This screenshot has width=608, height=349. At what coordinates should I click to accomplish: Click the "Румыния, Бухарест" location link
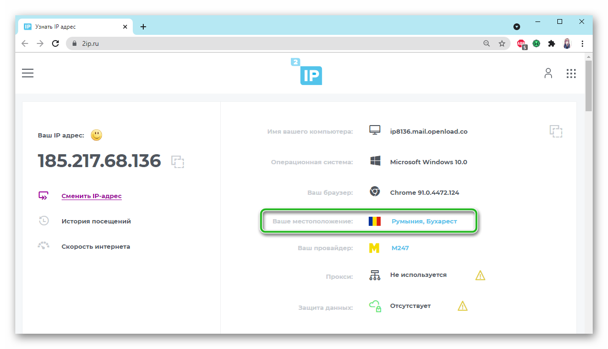(424, 221)
